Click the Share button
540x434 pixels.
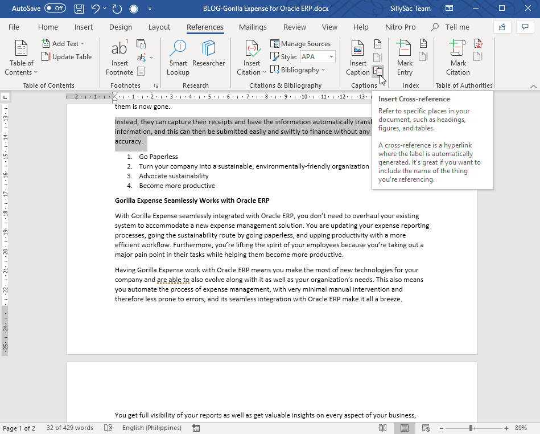click(x=502, y=27)
